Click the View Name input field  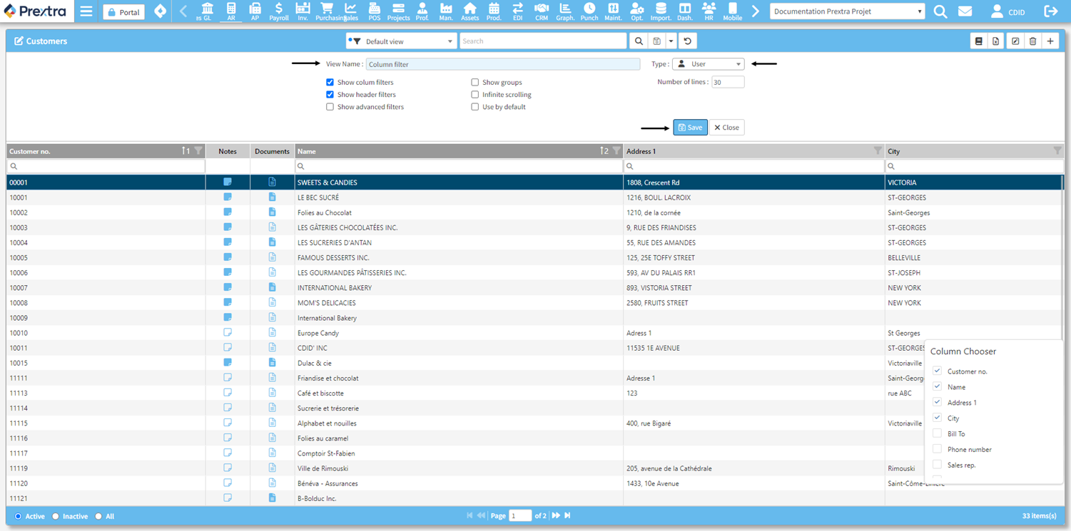[502, 64]
